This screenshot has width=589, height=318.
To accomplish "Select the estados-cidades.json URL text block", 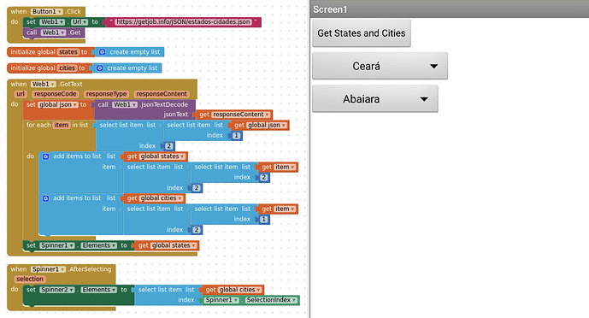I will (x=183, y=22).
